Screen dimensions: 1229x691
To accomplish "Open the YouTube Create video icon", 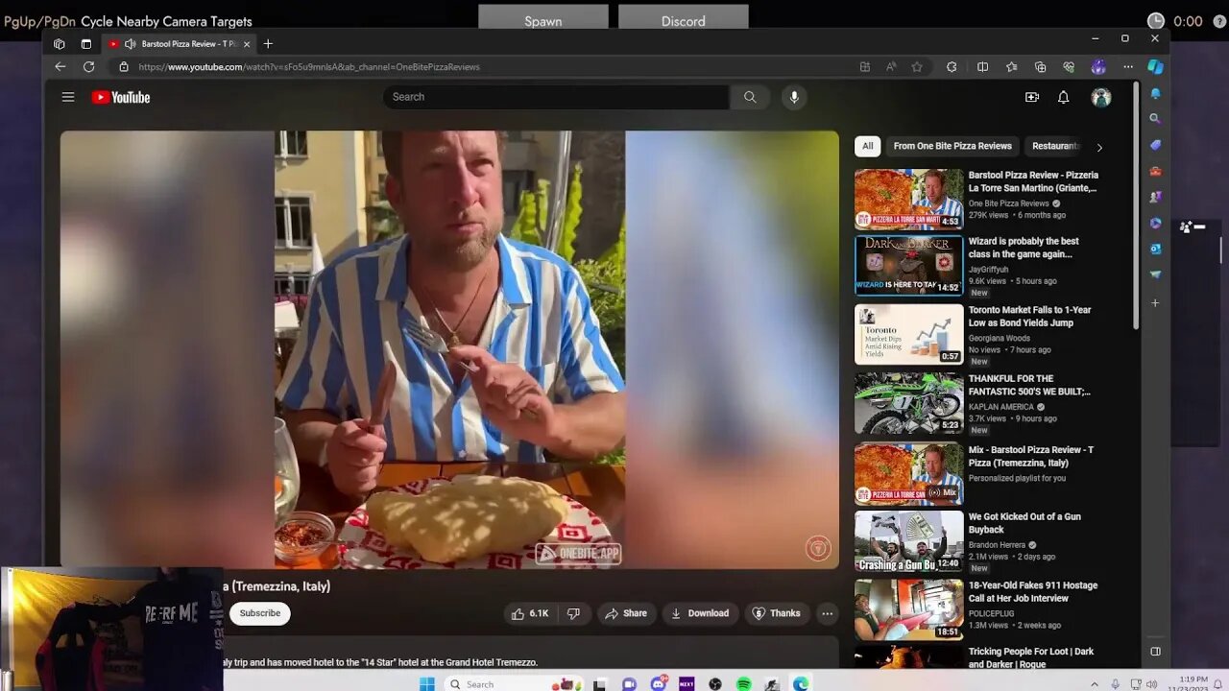I will pos(1032,97).
